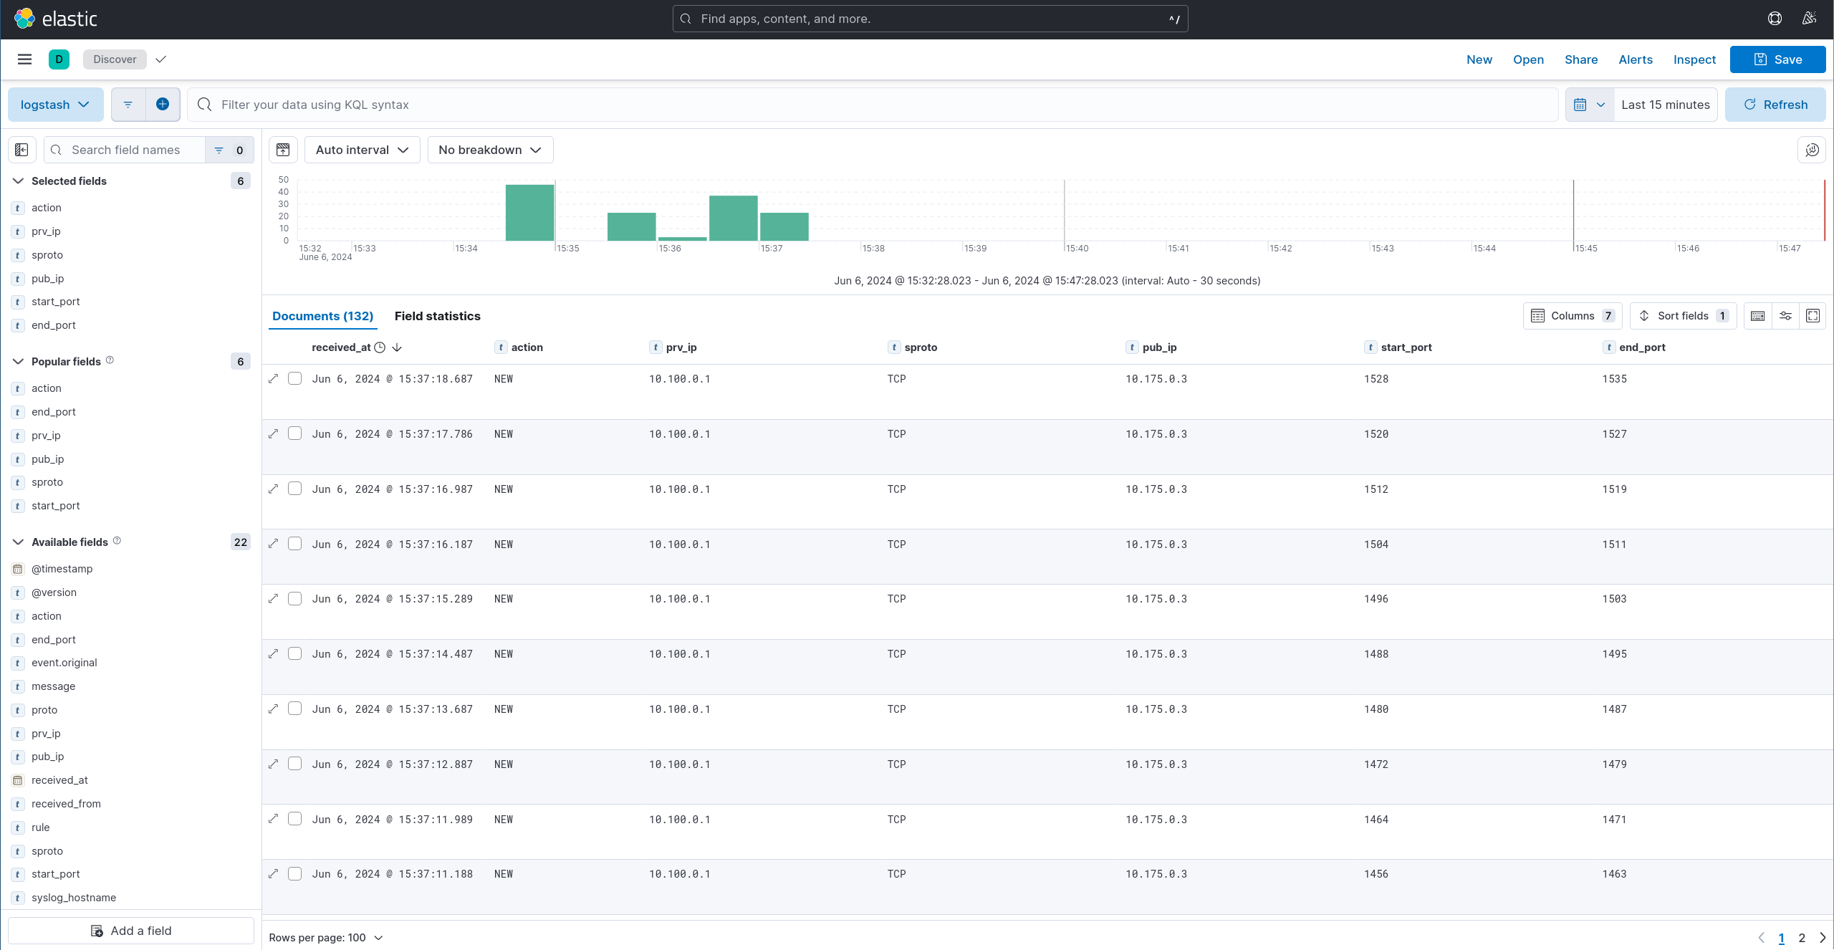This screenshot has width=1834, height=950.
Task: Select row checkbox for 15:37:16.187
Action: (x=294, y=544)
